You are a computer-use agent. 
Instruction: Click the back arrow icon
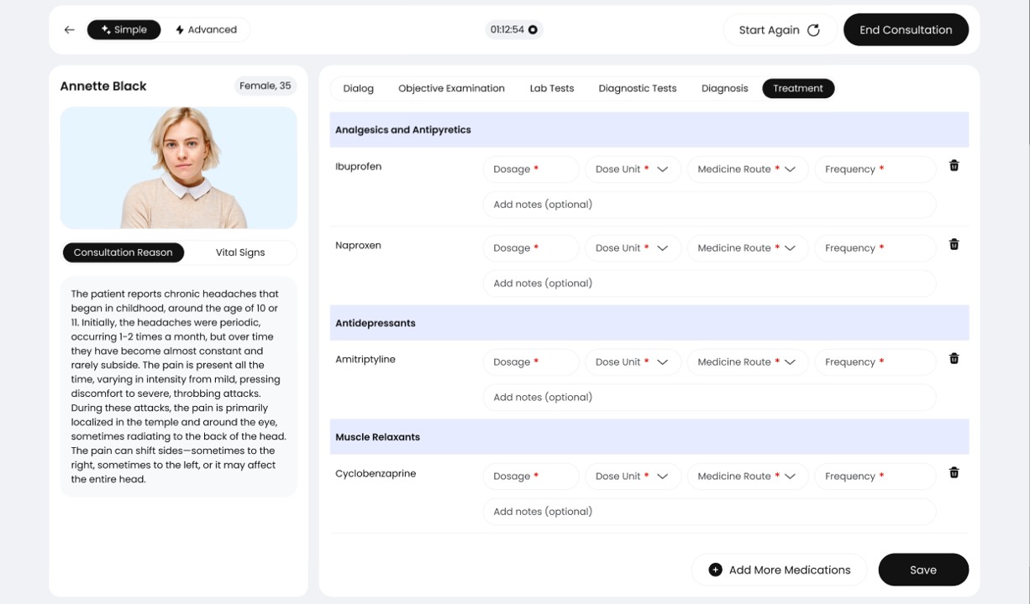(69, 30)
